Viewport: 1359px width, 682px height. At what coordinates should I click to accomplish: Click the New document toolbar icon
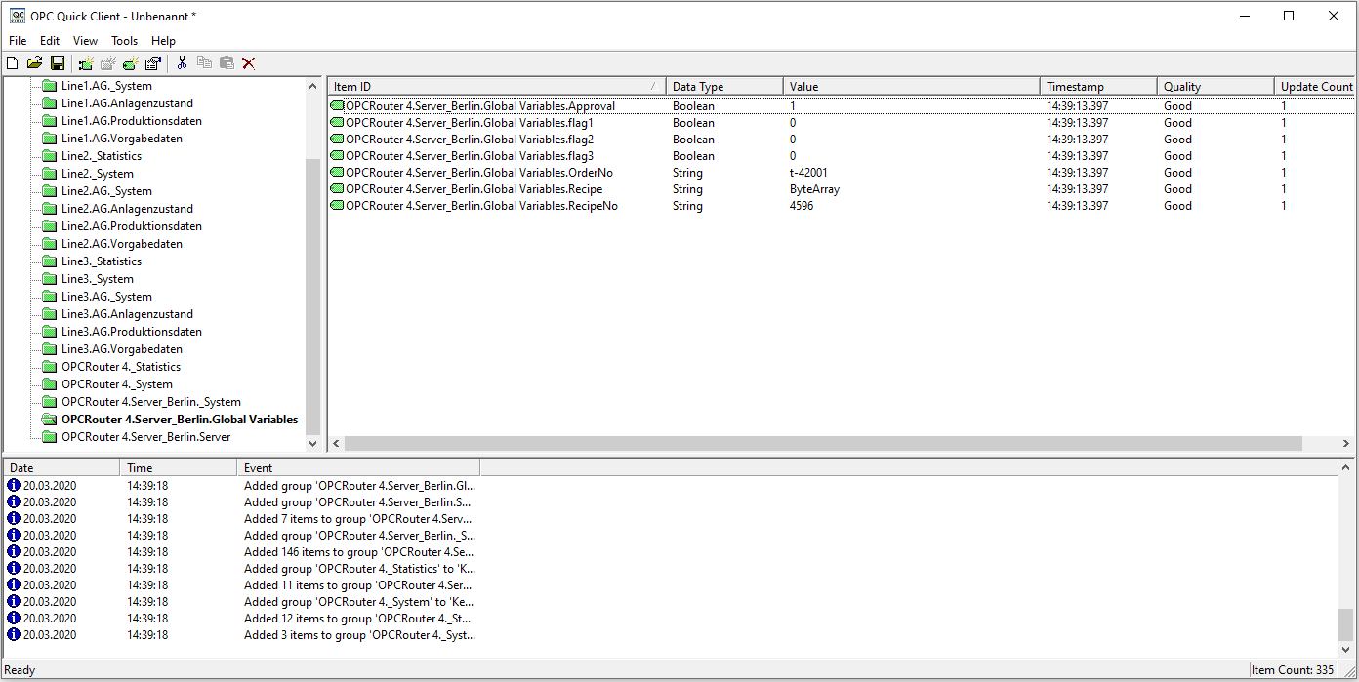[13, 63]
